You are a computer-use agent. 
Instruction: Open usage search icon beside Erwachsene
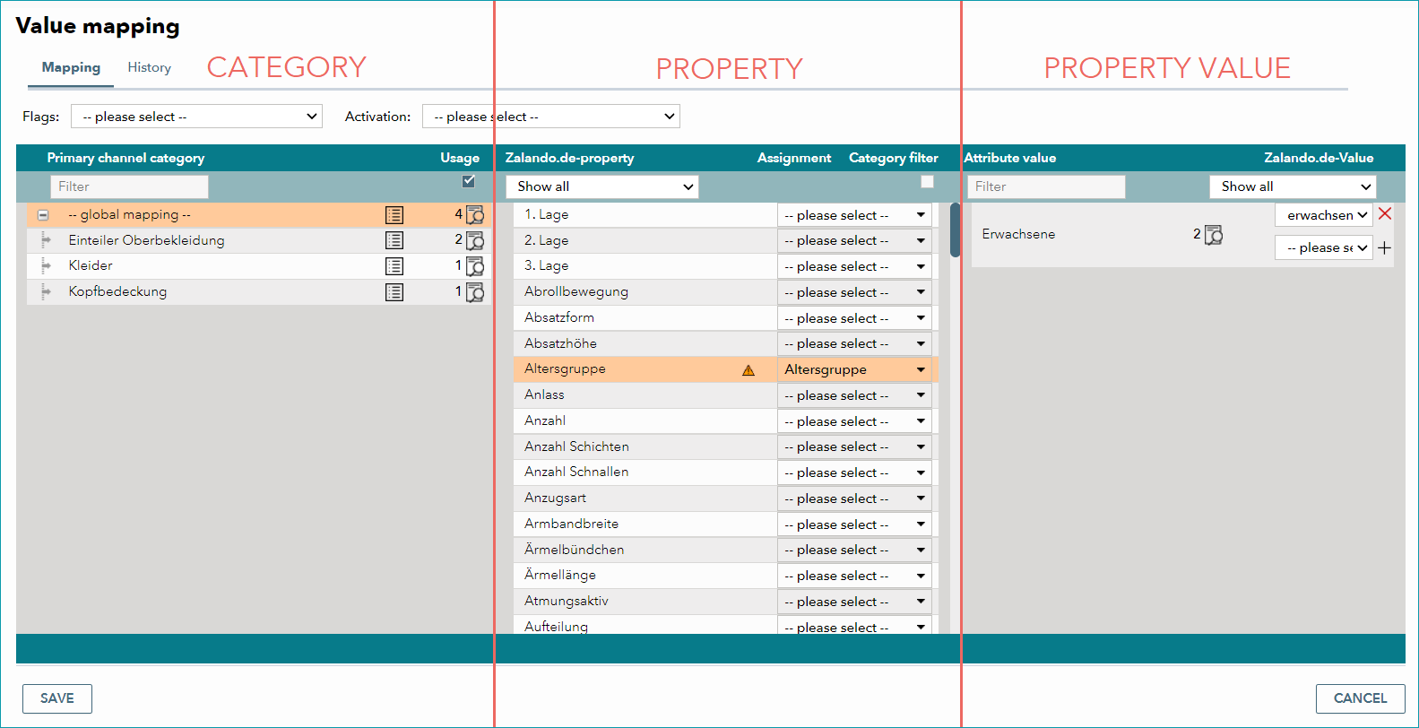click(1214, 235)
